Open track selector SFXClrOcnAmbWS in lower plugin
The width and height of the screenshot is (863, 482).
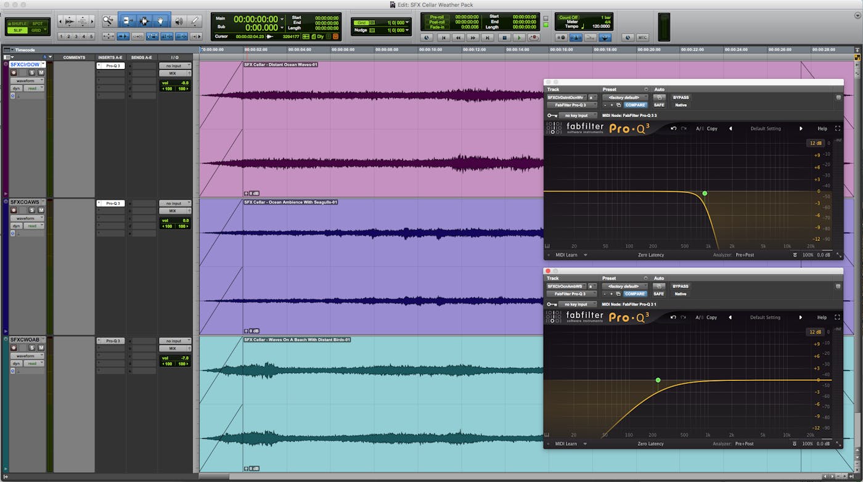pos(565,286)
